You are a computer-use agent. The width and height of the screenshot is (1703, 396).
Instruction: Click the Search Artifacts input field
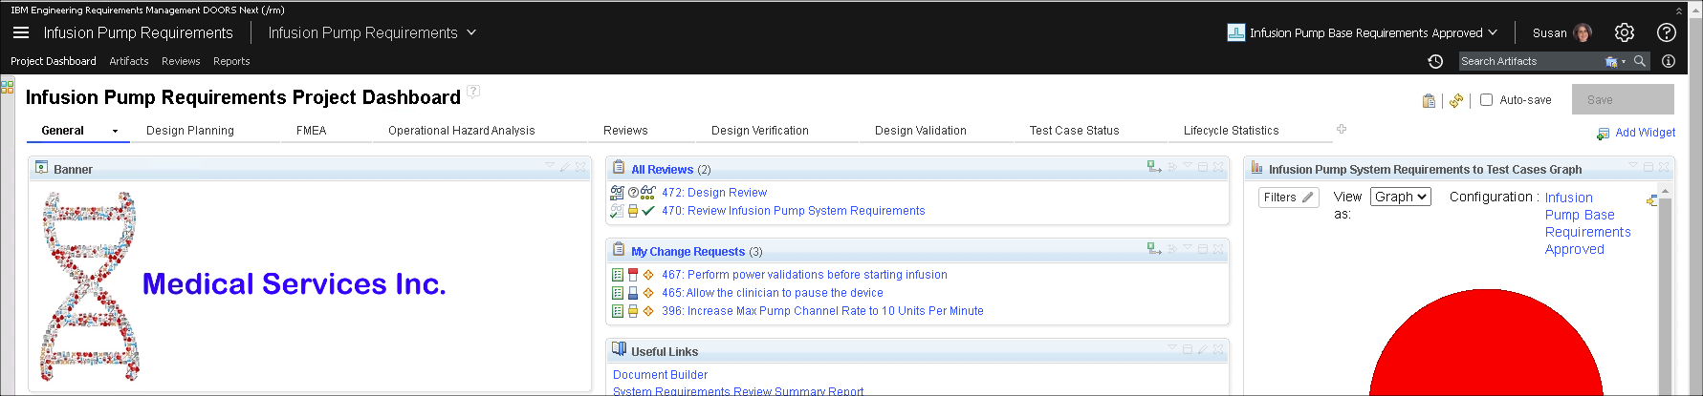(1528, 61)
